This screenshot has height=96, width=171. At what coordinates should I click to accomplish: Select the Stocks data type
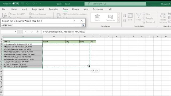tap(97, 18)
